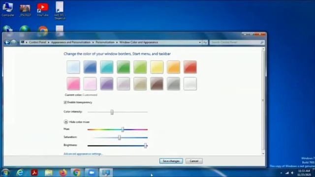This screenshot has width=315, height=177.
Task: Click the volume speaker tray icon
Action: coord(293,173)
